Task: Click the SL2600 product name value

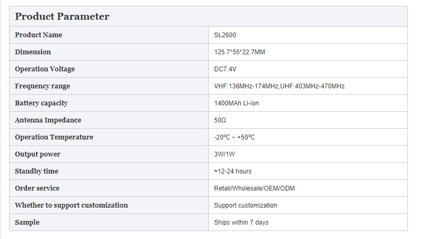Action: pos(225,35)
